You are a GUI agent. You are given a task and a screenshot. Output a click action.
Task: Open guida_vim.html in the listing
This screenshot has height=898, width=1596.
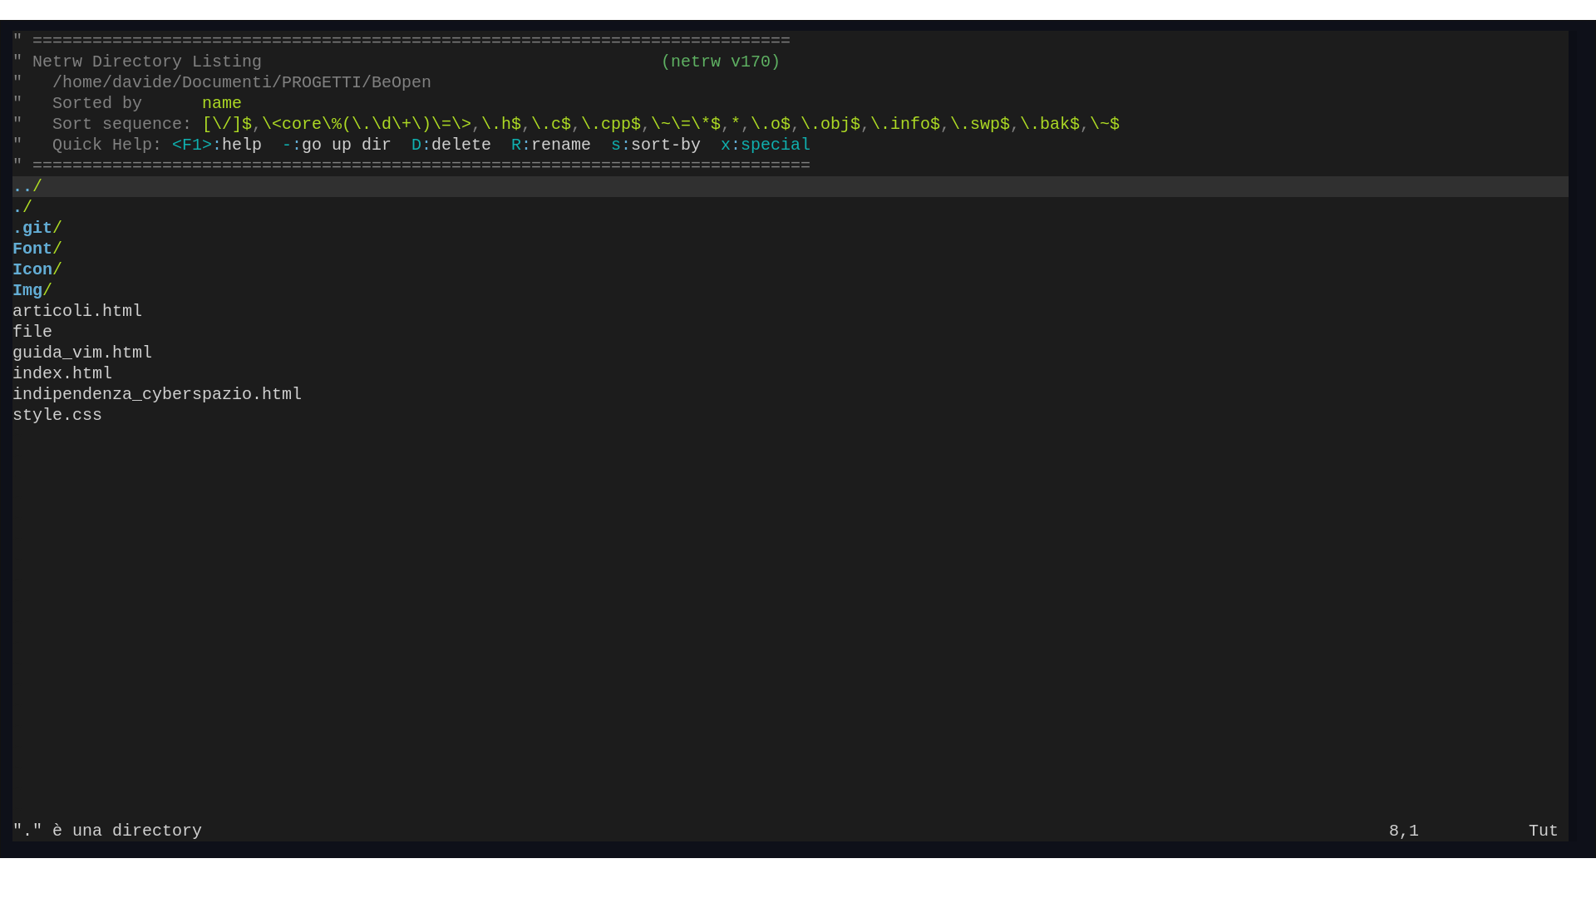[82, 353]
